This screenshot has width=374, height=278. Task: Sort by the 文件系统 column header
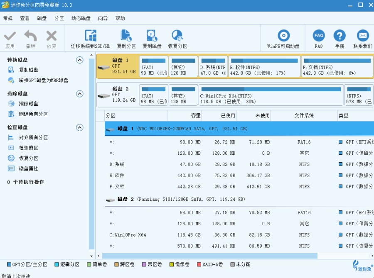click(x=304, y=115)
